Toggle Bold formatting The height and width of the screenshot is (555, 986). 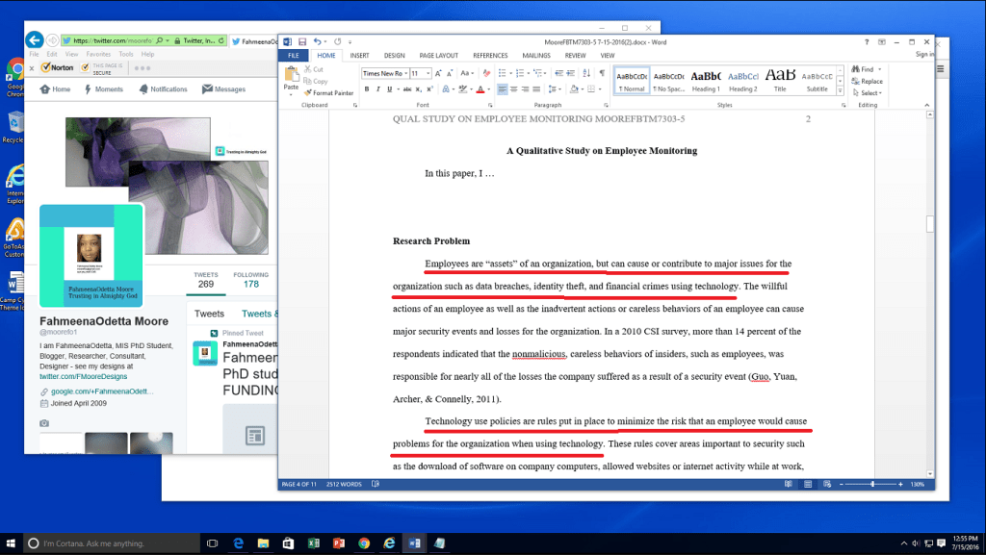tap(367, 89)
